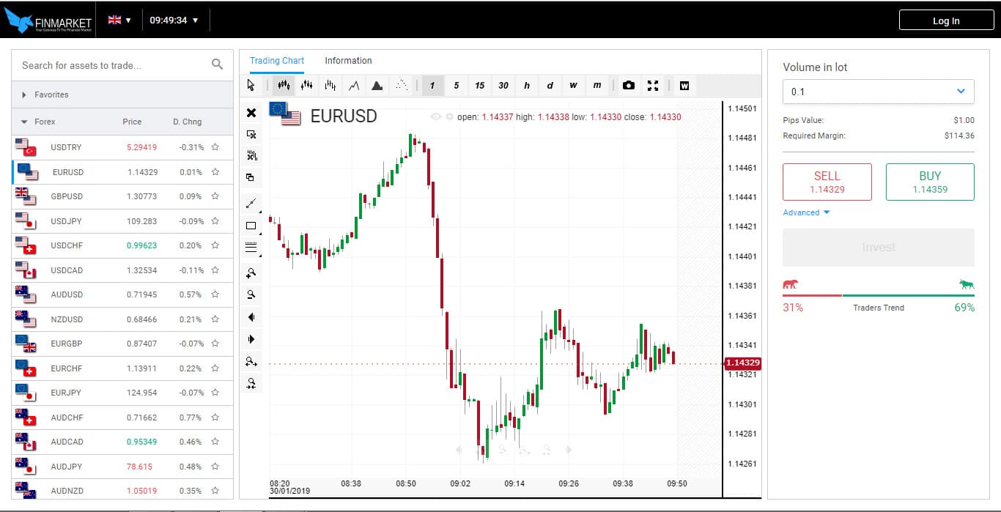Click the remove-selected-object tool under the X
The height and width of the screenshot is (512, 1001).
pyautogui.click(x=251, y=135)
